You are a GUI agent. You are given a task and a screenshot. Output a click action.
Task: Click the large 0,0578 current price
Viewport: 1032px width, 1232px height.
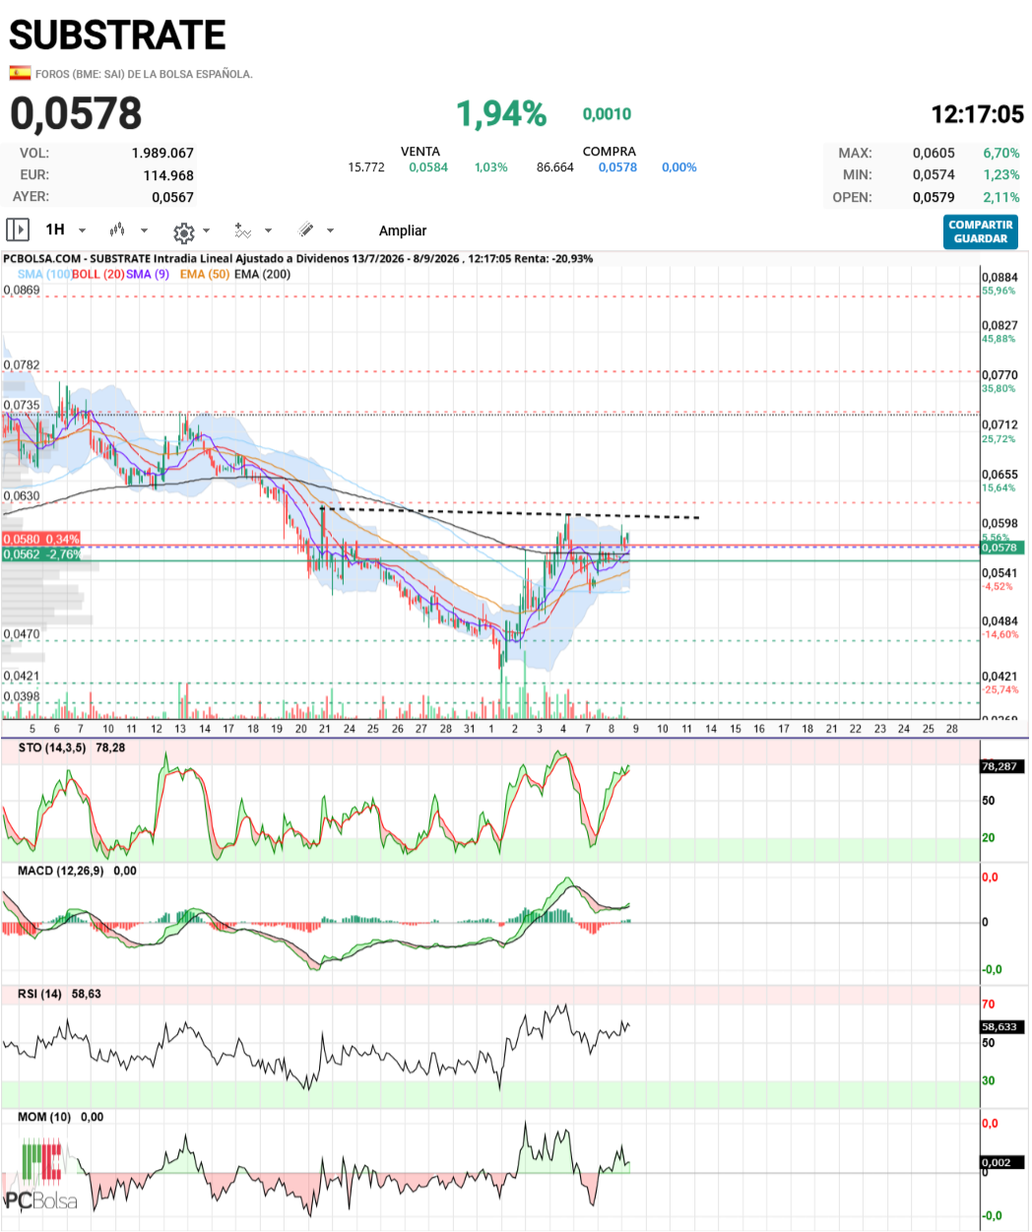pos(76,113)
